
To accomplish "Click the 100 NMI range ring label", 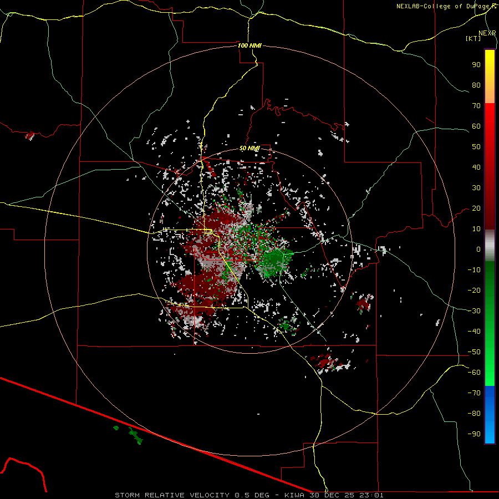I will tap(249, 45).
